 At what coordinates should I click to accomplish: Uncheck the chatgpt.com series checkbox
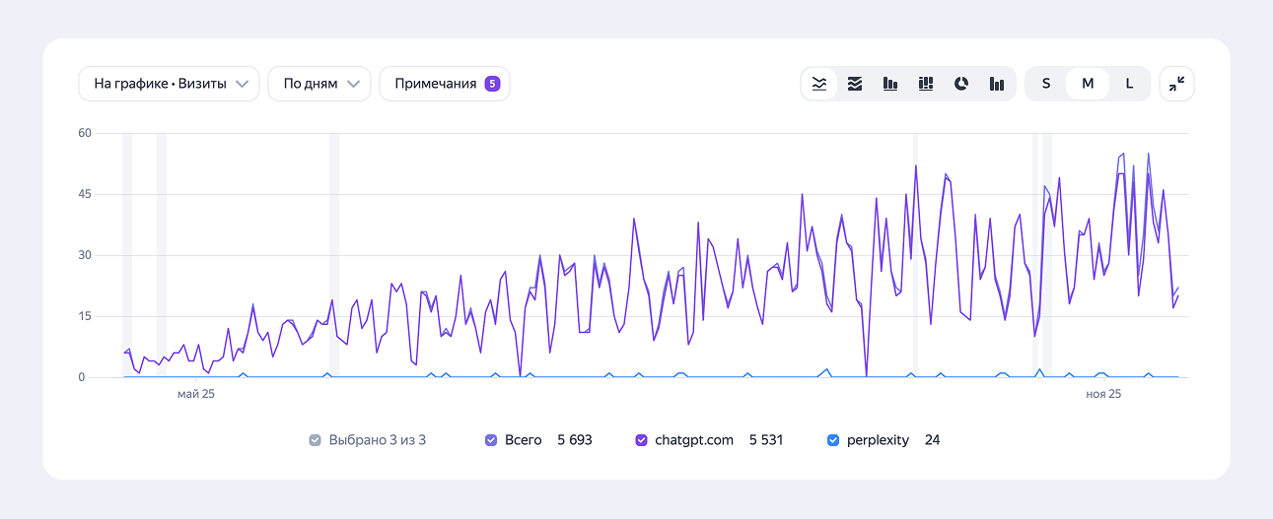[x=641, y=440]
